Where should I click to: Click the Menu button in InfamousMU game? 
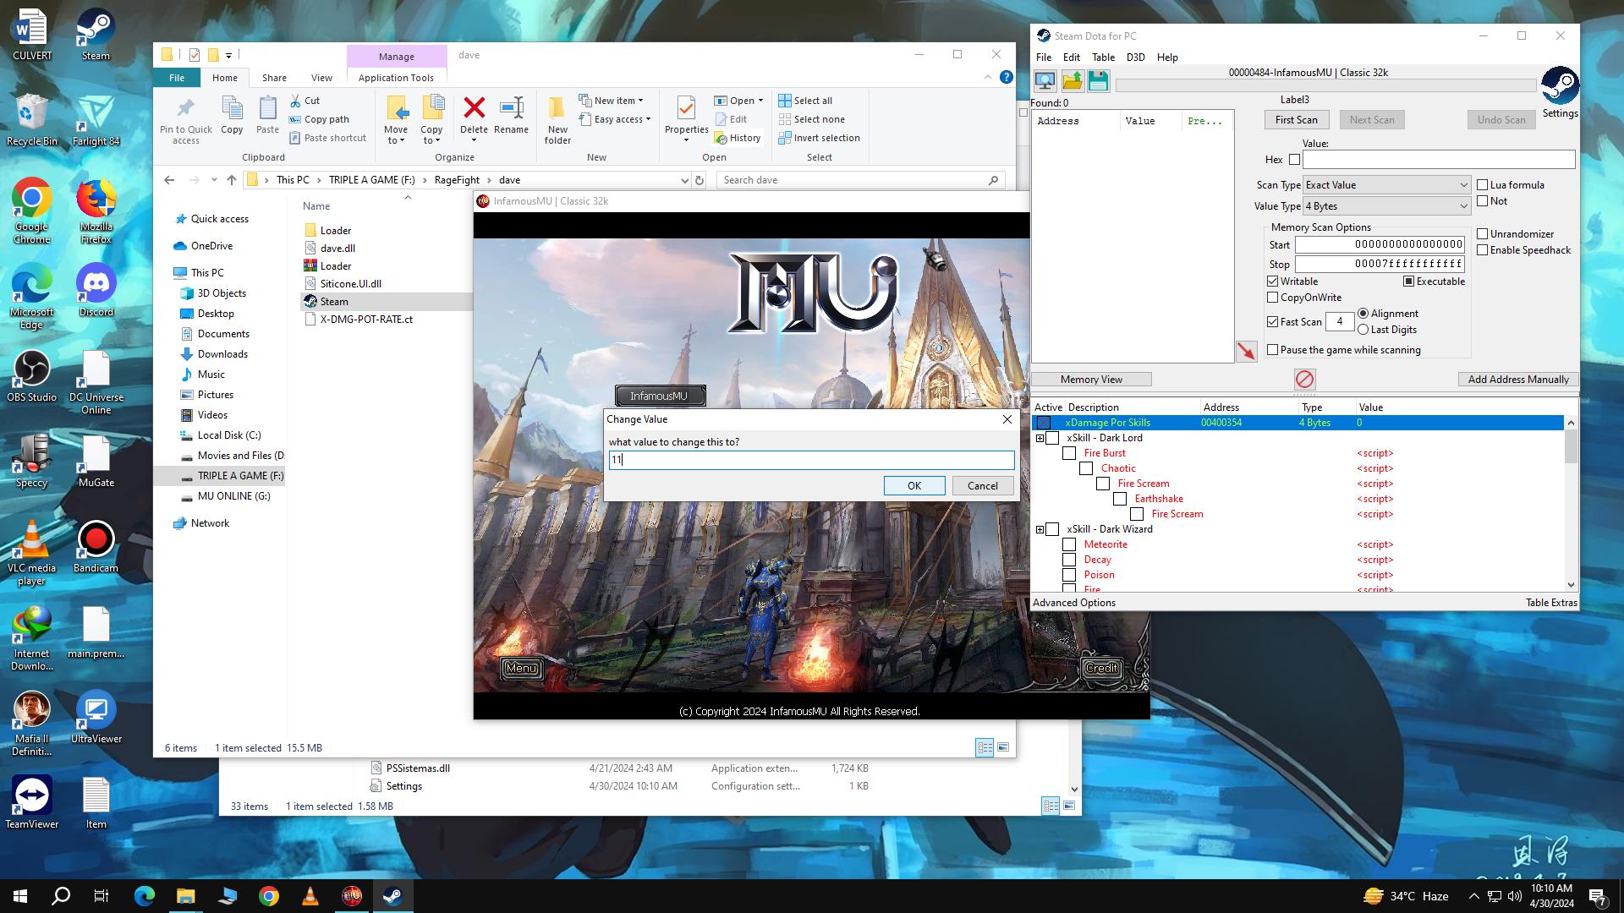521,668
